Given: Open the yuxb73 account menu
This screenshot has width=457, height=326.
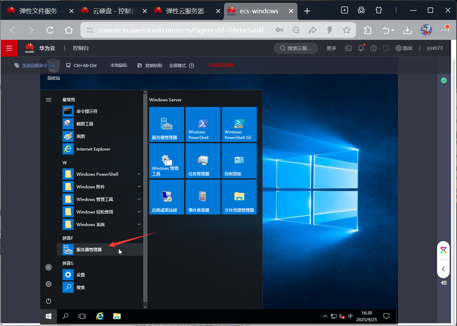Looking at the screenshot, I should coord(435,48).
